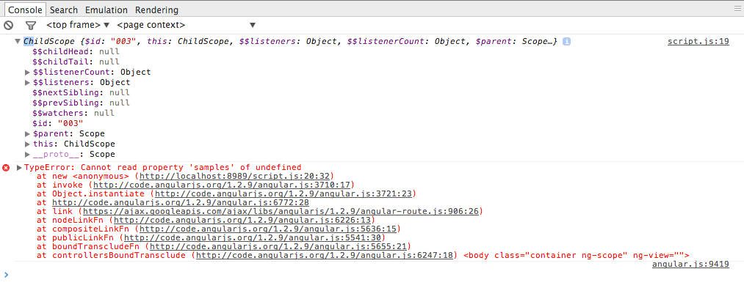Expand the $parent Scope
Image resolution: width=744 pixels, height=288 pixels.
[27, 134]
